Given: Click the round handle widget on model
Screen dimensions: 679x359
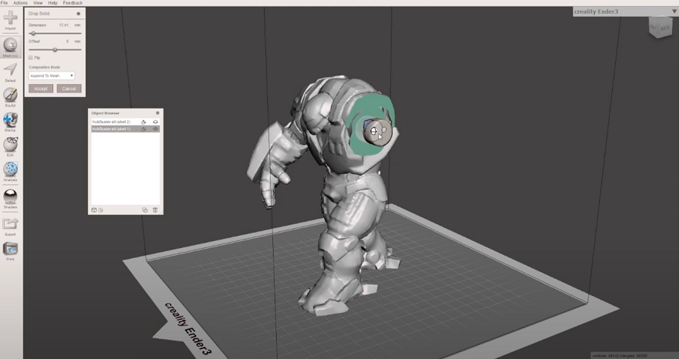Looking at the screenshot, I should pos(373,131).
